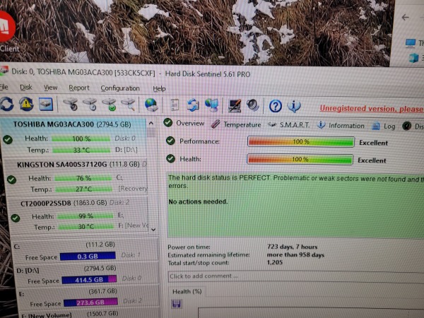Click the Performance 100 % bar
This screenshot has width=424, height=318.
(301, 142)
